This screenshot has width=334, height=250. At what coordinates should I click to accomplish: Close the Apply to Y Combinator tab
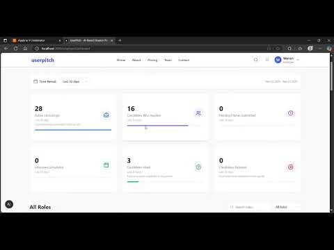(59, 40)
